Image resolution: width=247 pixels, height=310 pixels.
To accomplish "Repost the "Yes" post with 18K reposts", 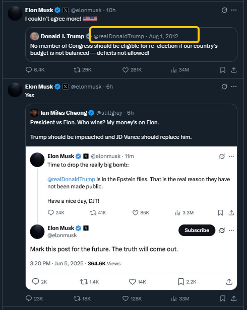I will (82, 298).
